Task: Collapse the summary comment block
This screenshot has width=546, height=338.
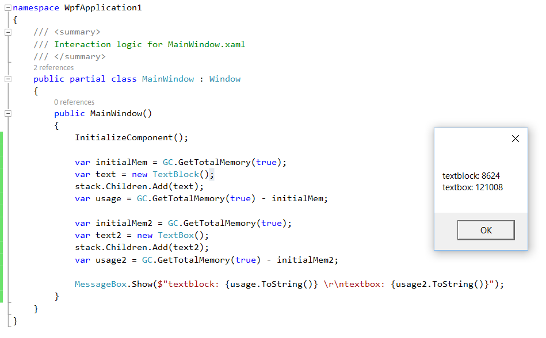Action: pos(8,32)
